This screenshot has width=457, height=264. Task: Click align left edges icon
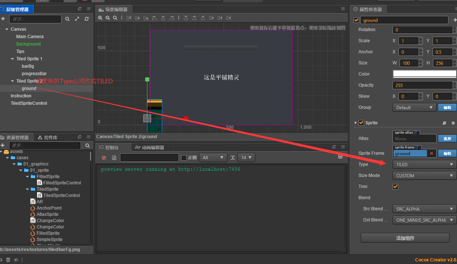pyautogui.click(x=154, y=18)
